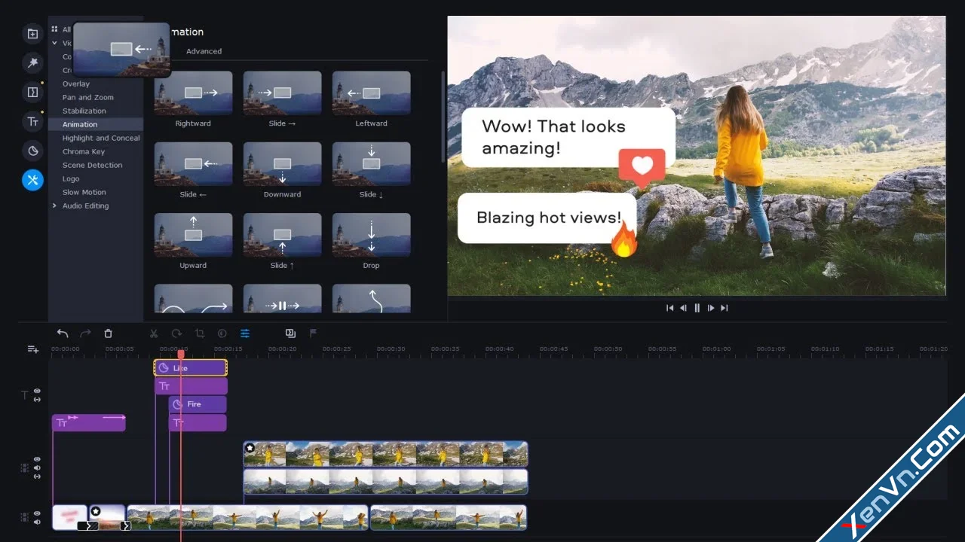
Task: Toggle visibility of the overlay video track
Action: (37, 459)
